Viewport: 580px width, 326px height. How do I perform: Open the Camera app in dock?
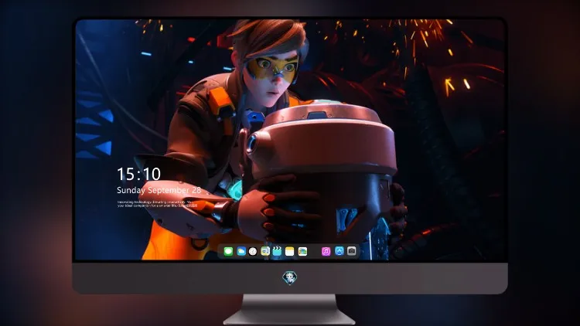coord(352,251)
